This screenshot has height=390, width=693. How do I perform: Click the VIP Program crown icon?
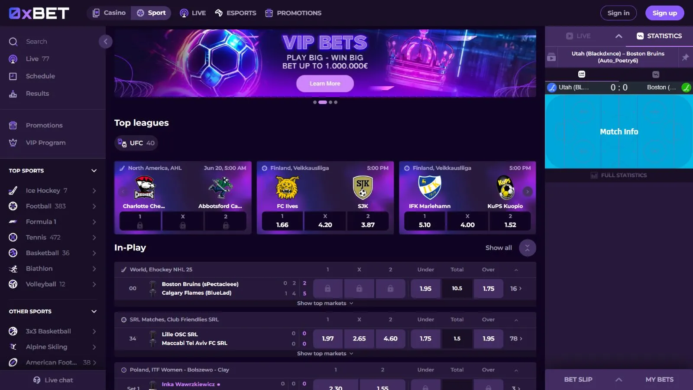pos(13,143)
